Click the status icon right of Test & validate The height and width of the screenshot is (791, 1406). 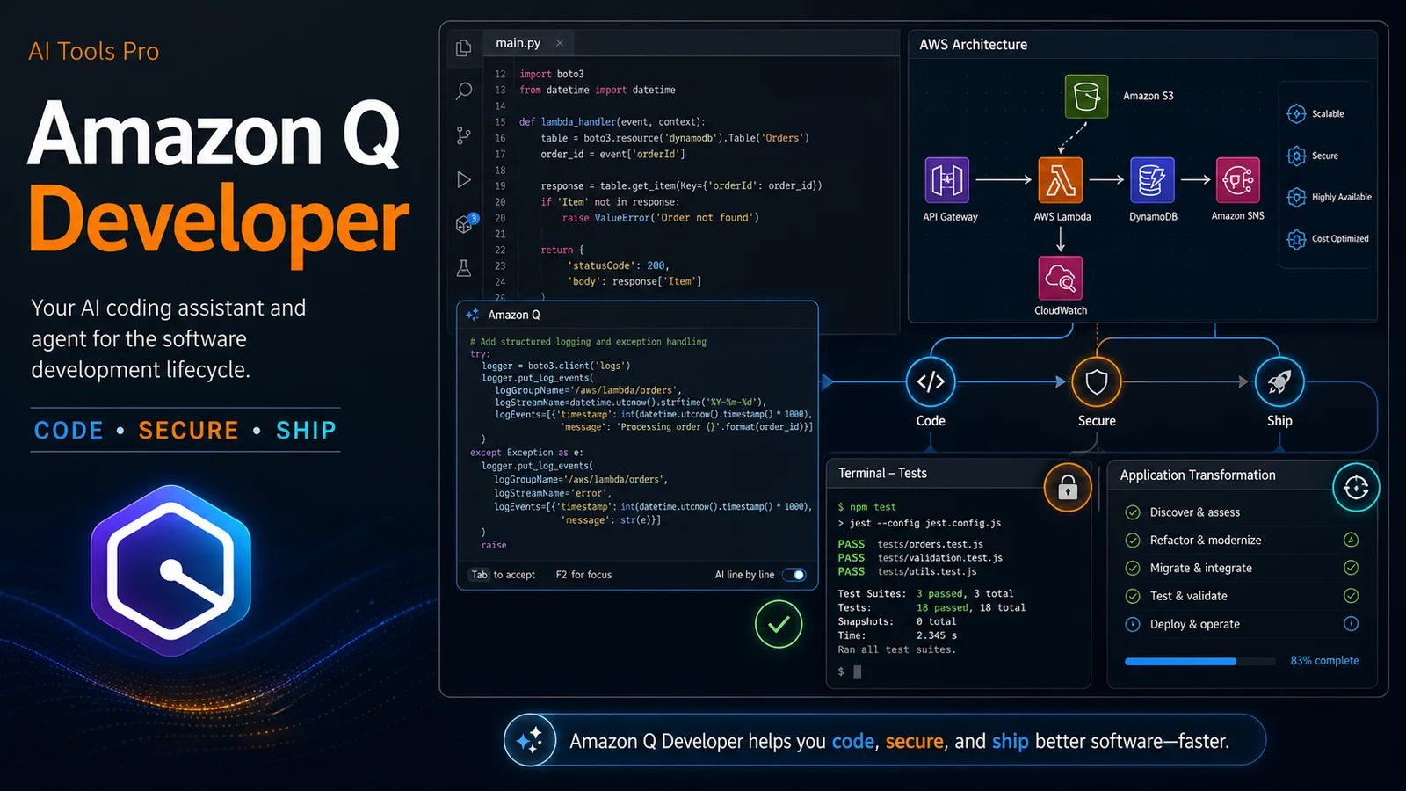pyautogui.click(x=1352, y=596)
